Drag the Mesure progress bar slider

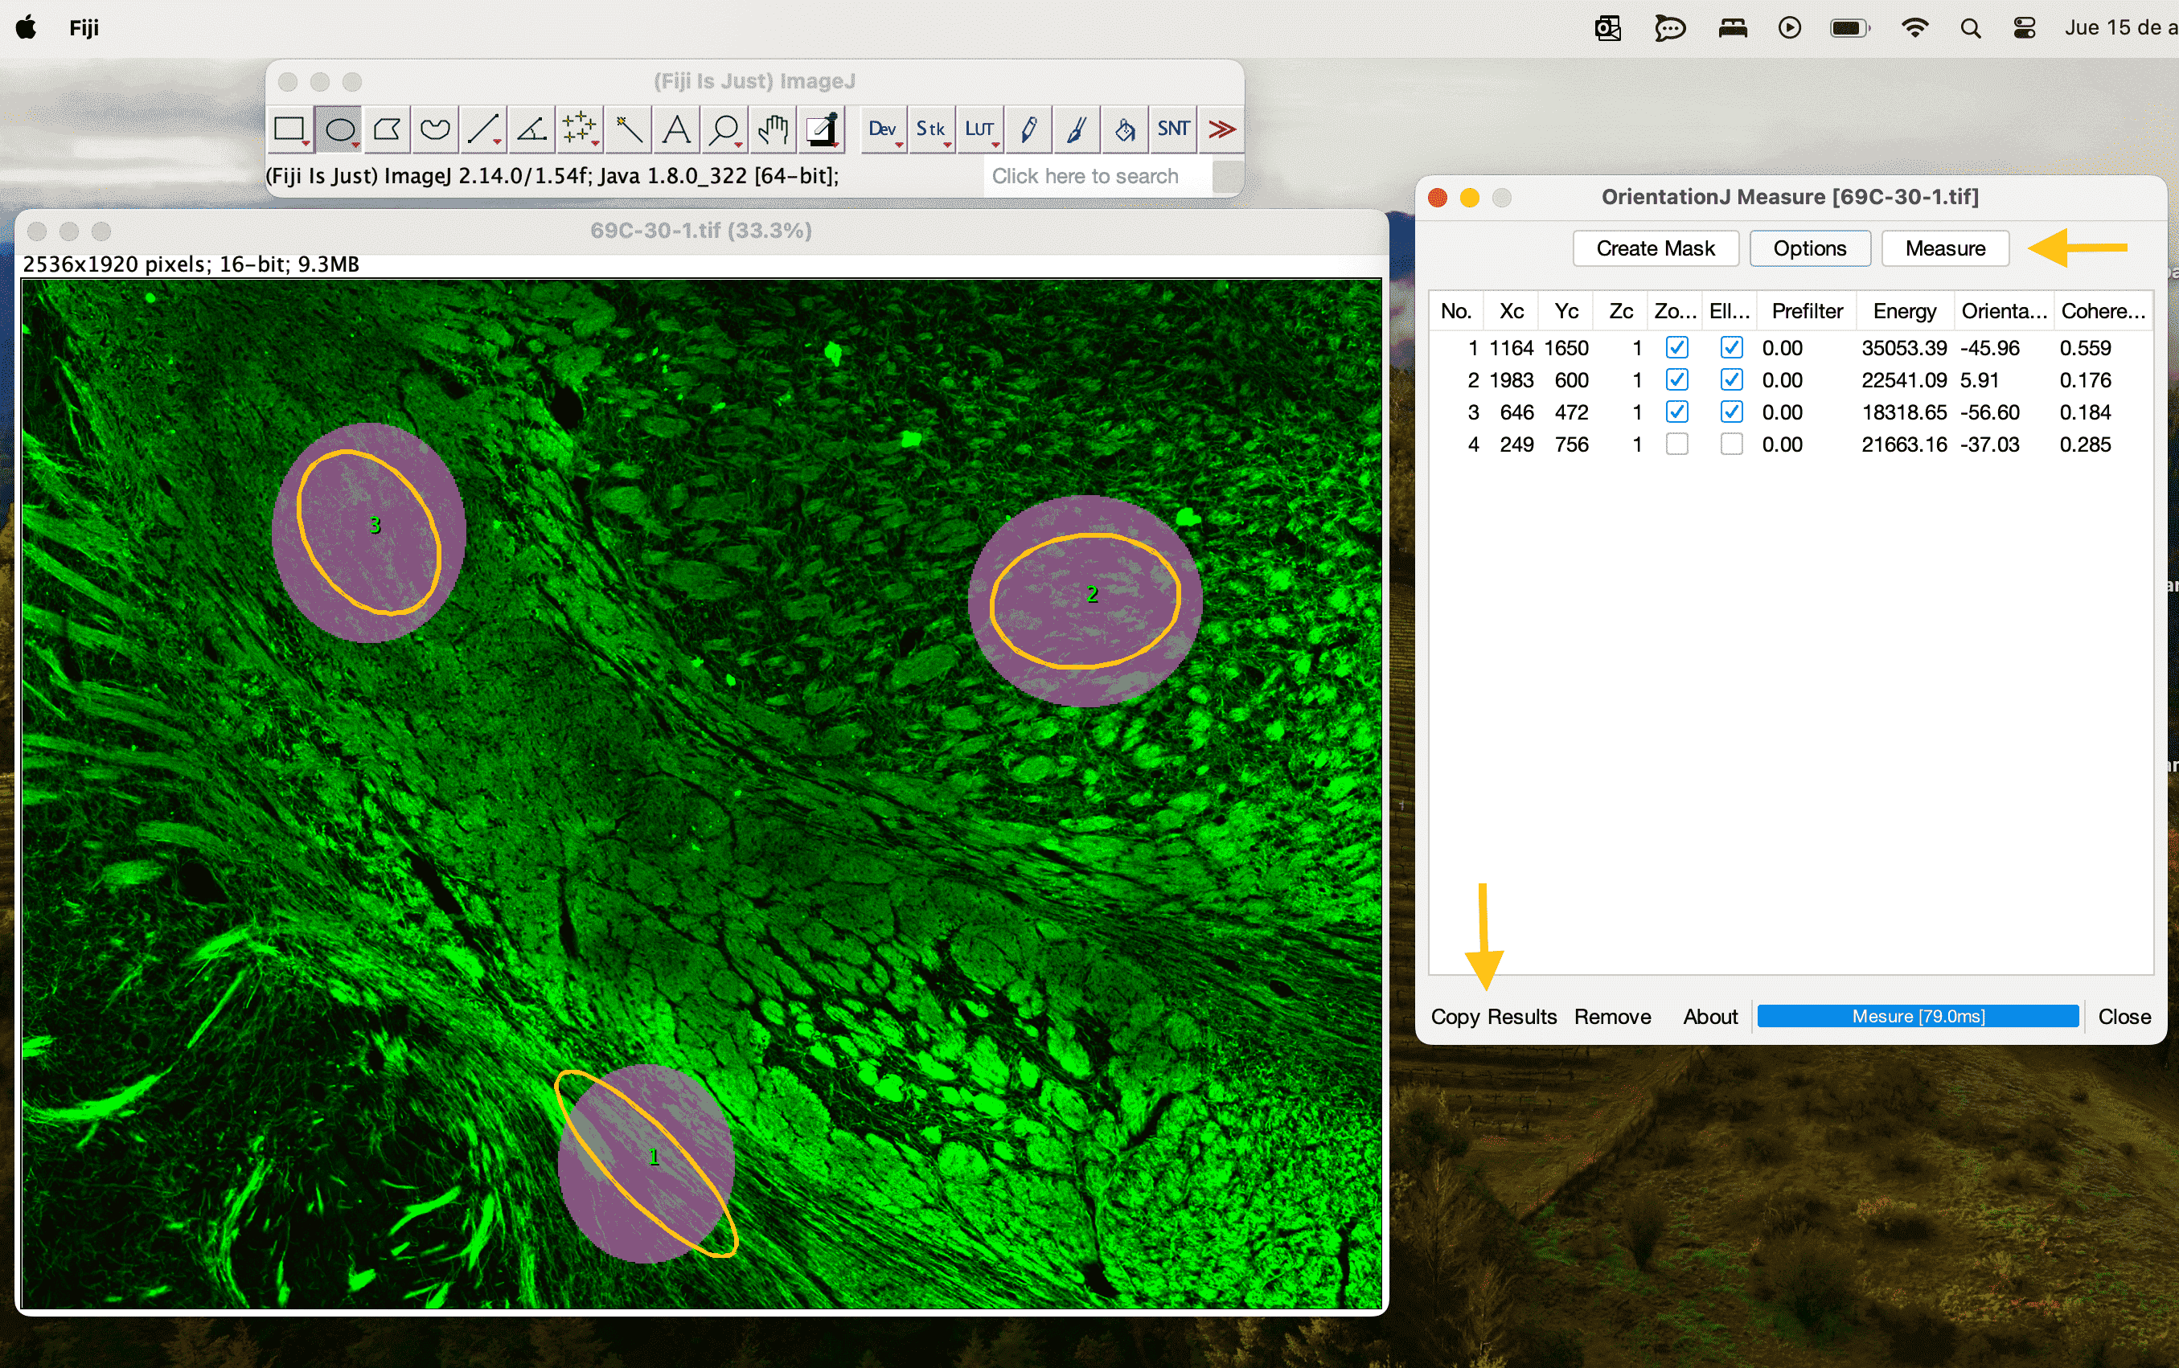1917,1015
